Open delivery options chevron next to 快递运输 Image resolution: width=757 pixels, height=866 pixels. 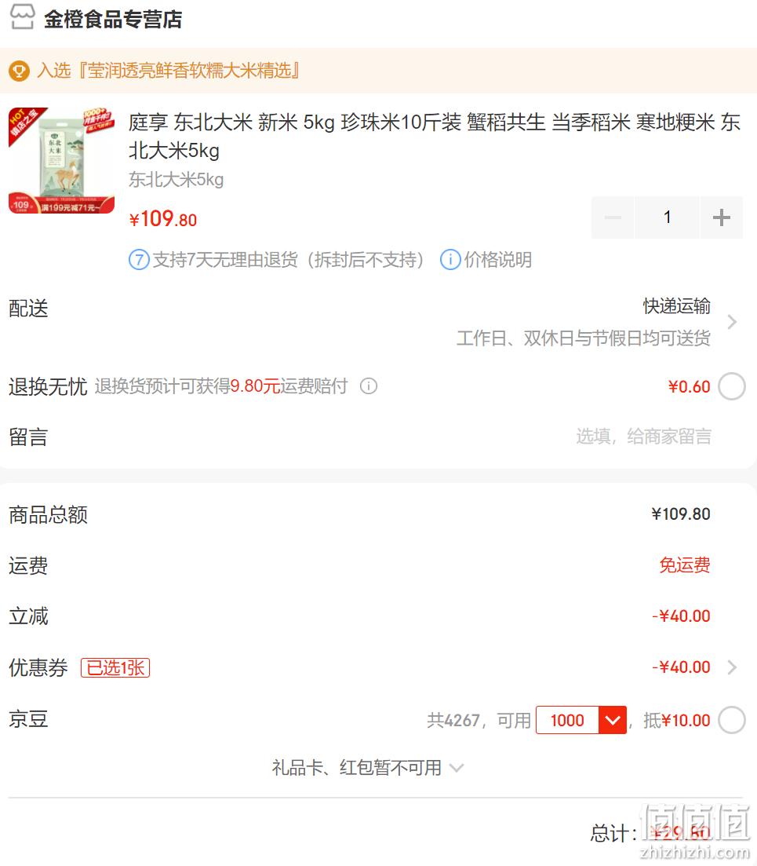point(732,321)
